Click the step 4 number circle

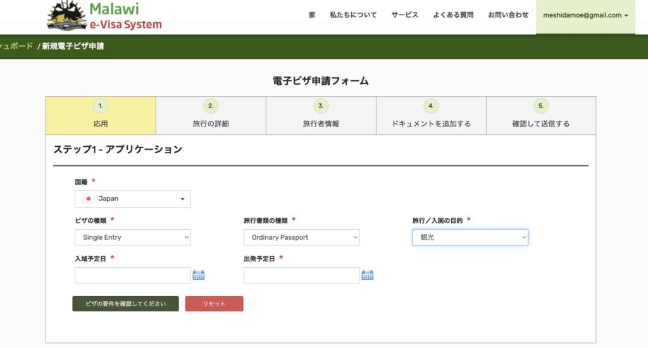(431, 106)
